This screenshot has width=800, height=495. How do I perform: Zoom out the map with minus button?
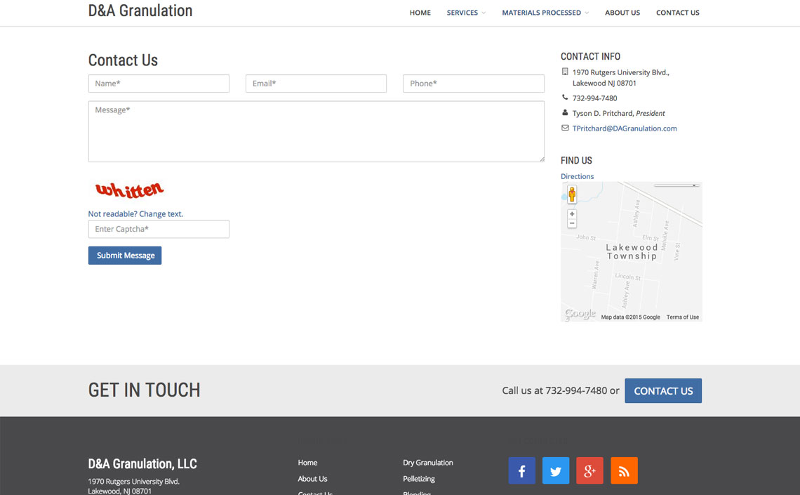[x=572, y=223]
